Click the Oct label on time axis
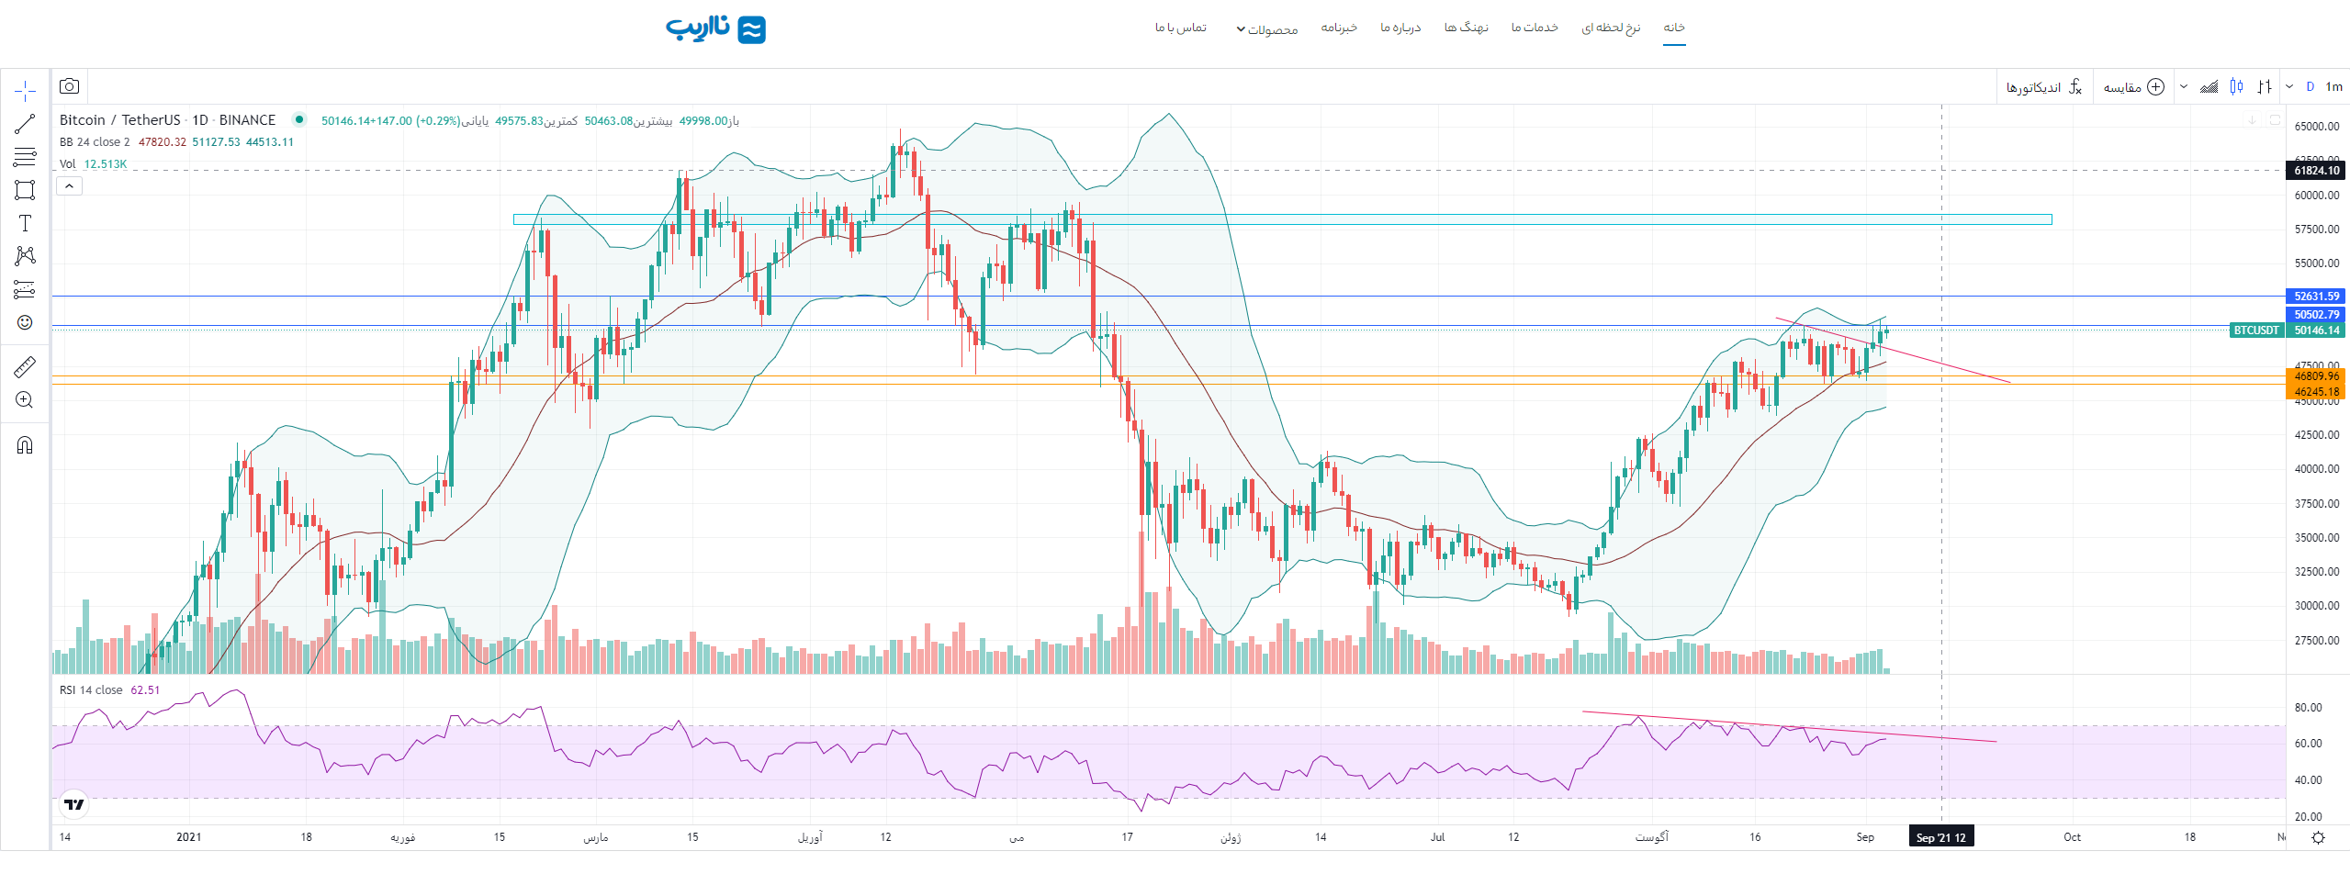 click(x=2073, y=837)
